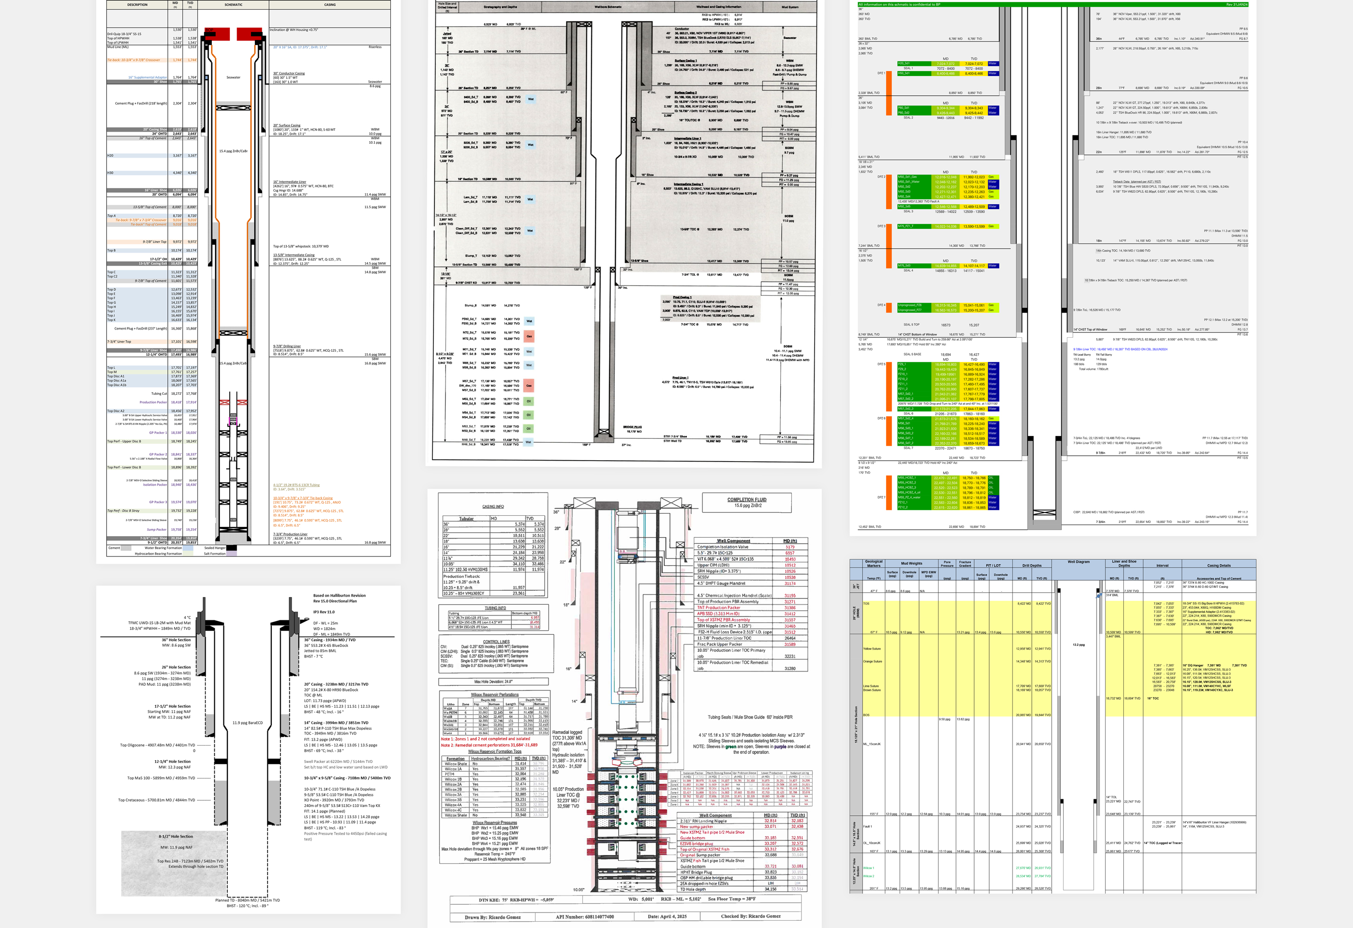Select the '20" Surface Casing' heading
1353x928 pixels.
click(287, 125)
